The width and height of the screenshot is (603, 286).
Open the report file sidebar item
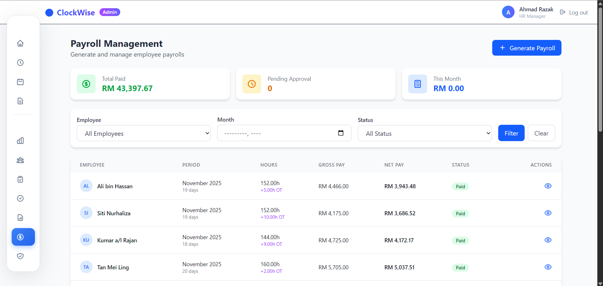pyautogui.click(x=20, y=218)
